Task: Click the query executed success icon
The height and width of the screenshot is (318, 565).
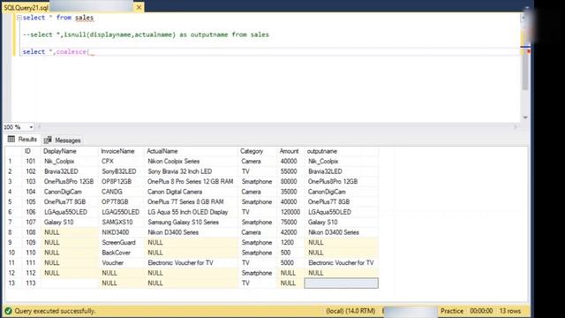Action: [x=8, y=311]
